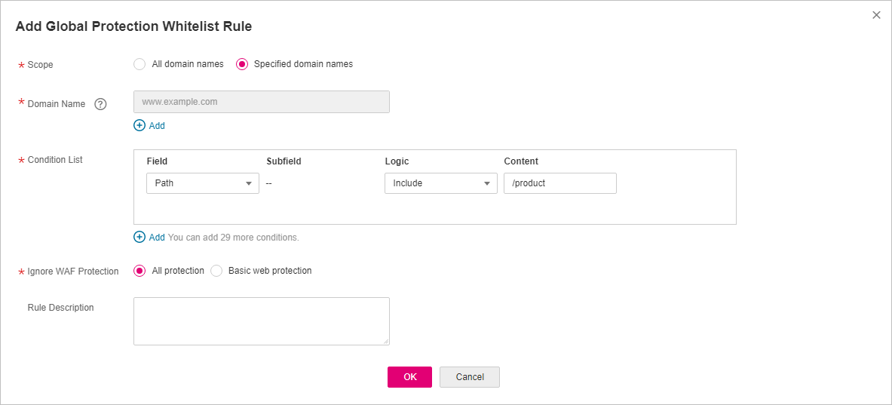Click the Add link to add another condition

[x=157, y=237]
